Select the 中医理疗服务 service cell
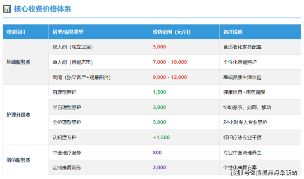 click(x=67, y=152)
